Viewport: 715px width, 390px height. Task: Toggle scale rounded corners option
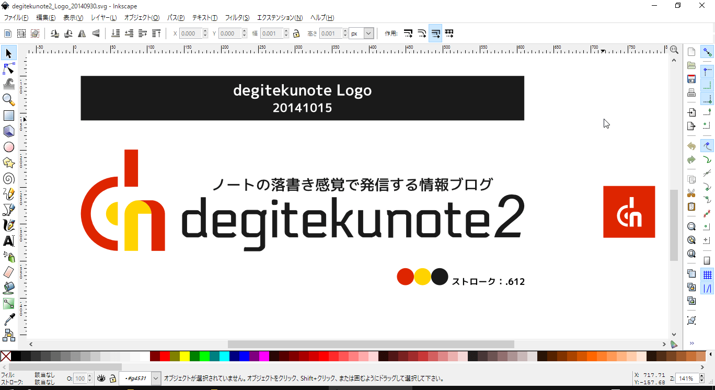[x=422, y=33]
